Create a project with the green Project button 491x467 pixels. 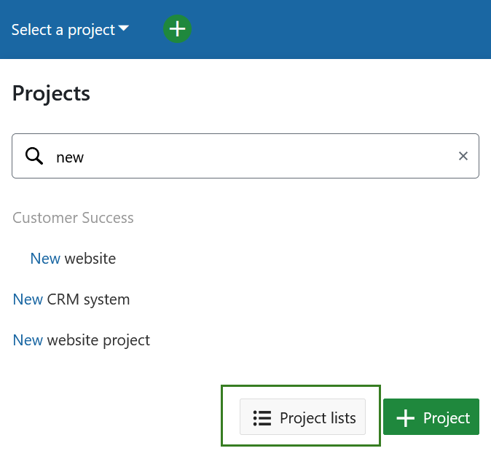coord(431,417)
